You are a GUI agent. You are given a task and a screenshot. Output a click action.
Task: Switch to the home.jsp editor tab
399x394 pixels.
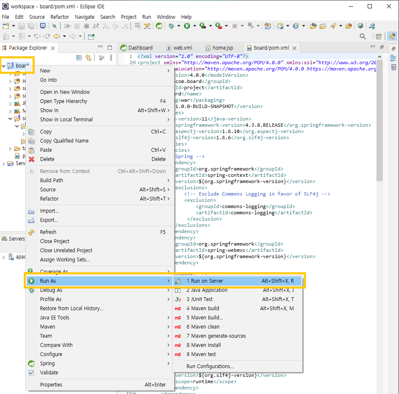click(x=220, y=48)
